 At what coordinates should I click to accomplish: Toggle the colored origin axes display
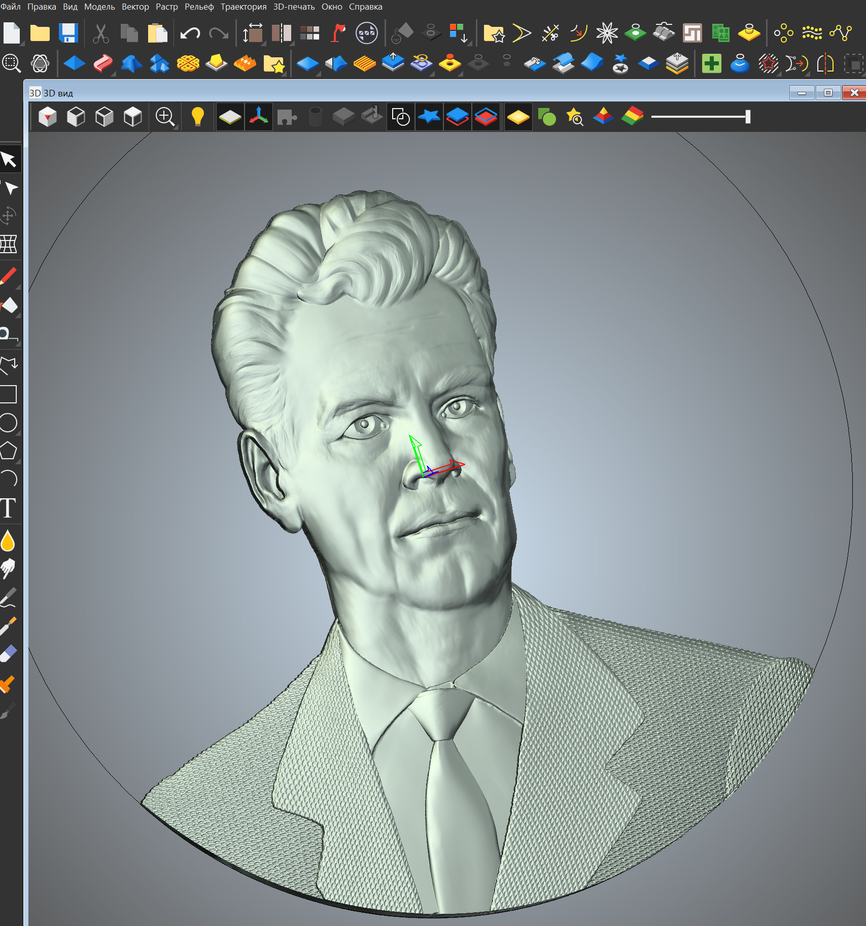[x=259, y=117]
